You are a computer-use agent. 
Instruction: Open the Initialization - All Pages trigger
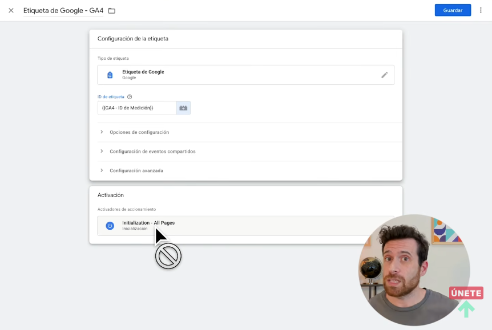click(245, 226)
